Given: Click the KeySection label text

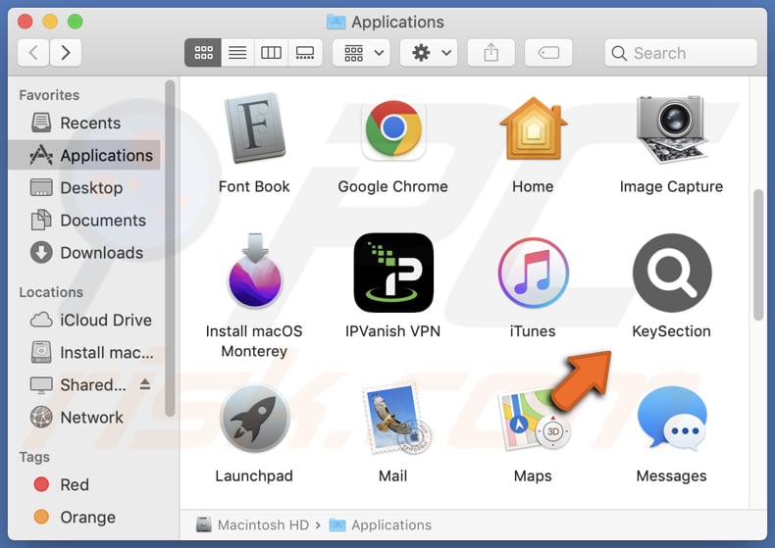Looking at the screenshot, I should 672,331.
